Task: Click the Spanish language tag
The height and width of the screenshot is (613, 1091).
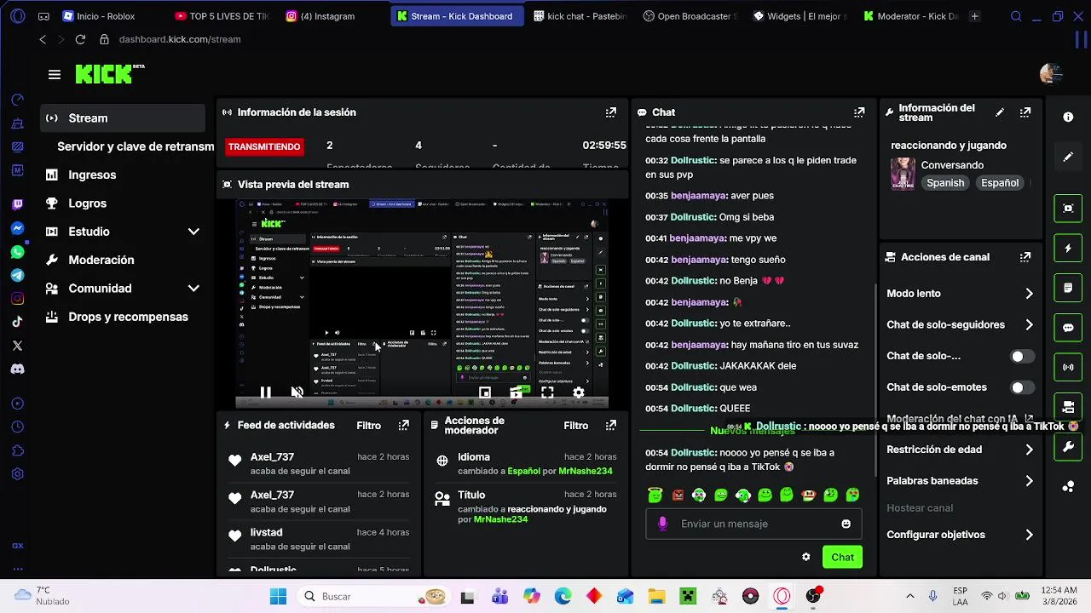Action: [x=945, y=183]
